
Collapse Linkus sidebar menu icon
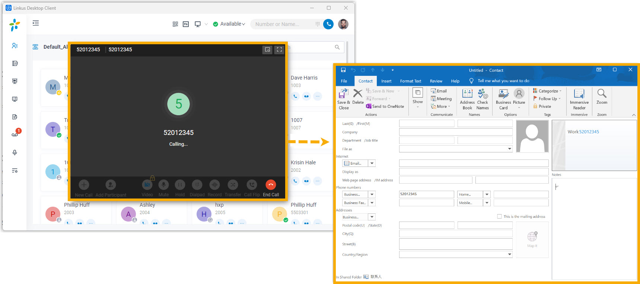[36, 23]
